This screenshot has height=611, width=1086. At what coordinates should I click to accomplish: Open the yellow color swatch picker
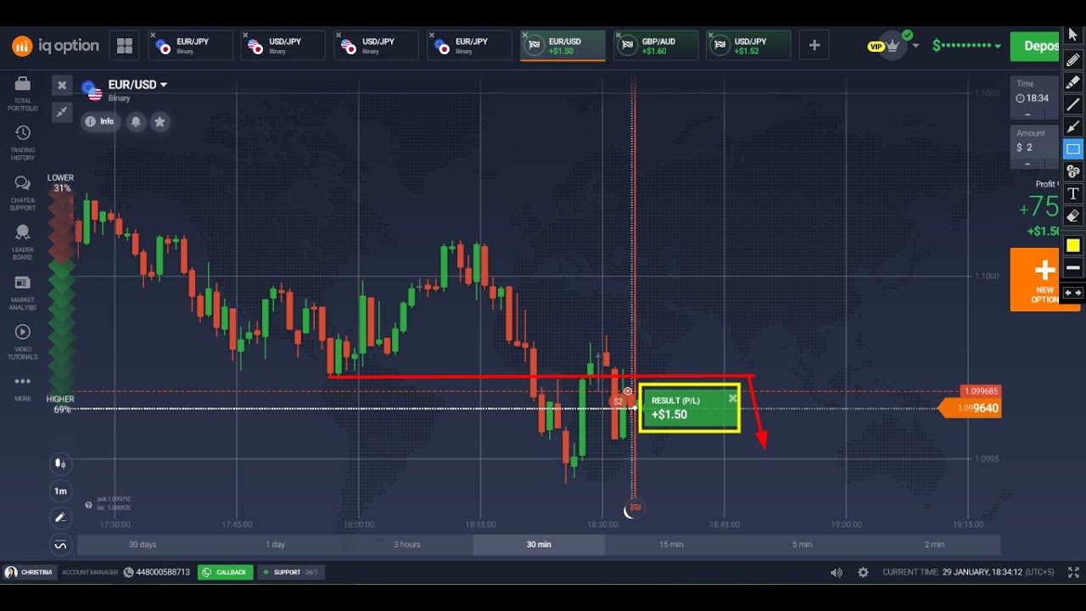(1072, 245)
